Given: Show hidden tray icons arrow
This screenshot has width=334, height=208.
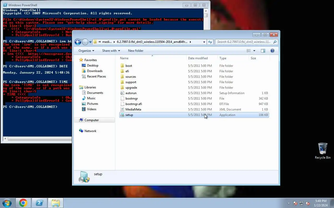Looking at the screenshot, I should [x=289, y=203].
